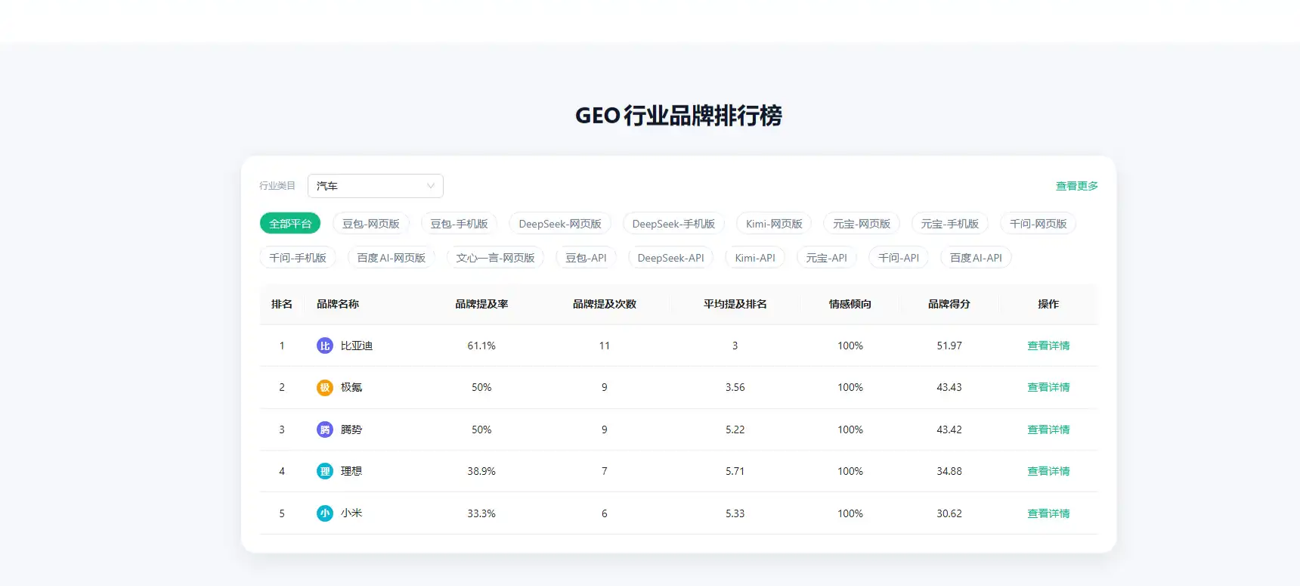Switch to Kimi-网页版 filter
Screen dimensions: 1300x586
coord(774,224)
